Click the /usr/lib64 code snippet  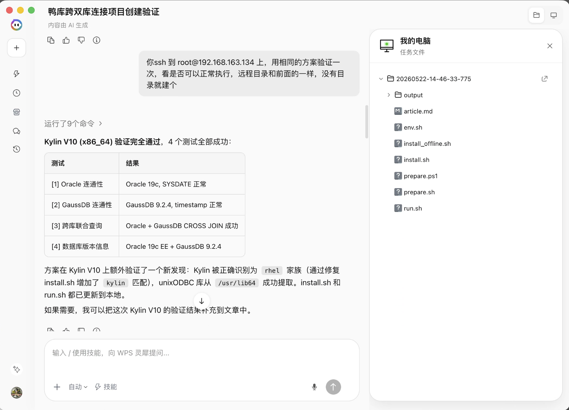pos(237,283)
